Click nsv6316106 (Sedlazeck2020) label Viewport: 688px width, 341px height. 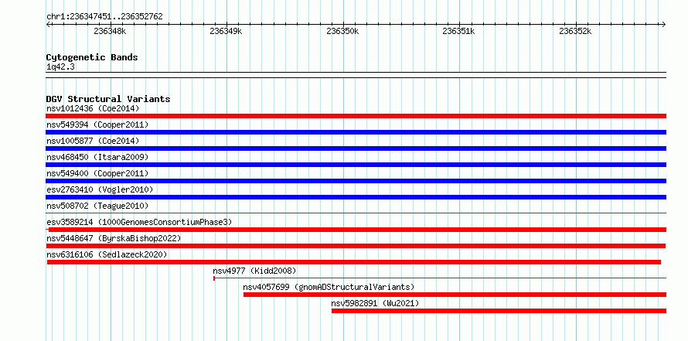(x=107, y=254)
